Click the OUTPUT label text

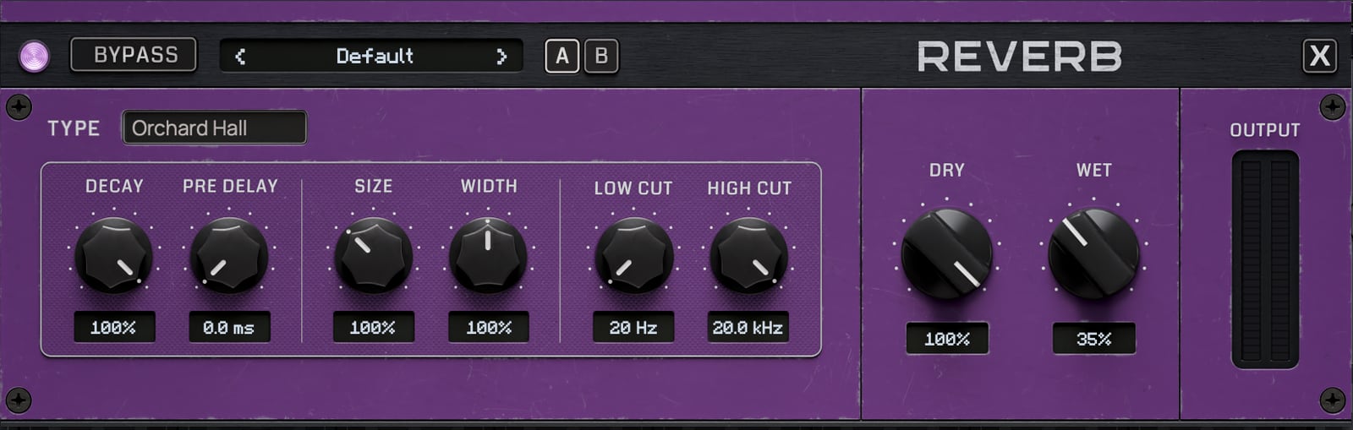(x=1265, y=130)
